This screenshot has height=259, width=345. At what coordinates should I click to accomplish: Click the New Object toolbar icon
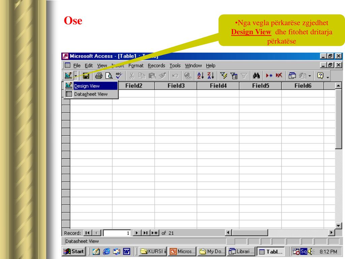(x=303, y=76)
